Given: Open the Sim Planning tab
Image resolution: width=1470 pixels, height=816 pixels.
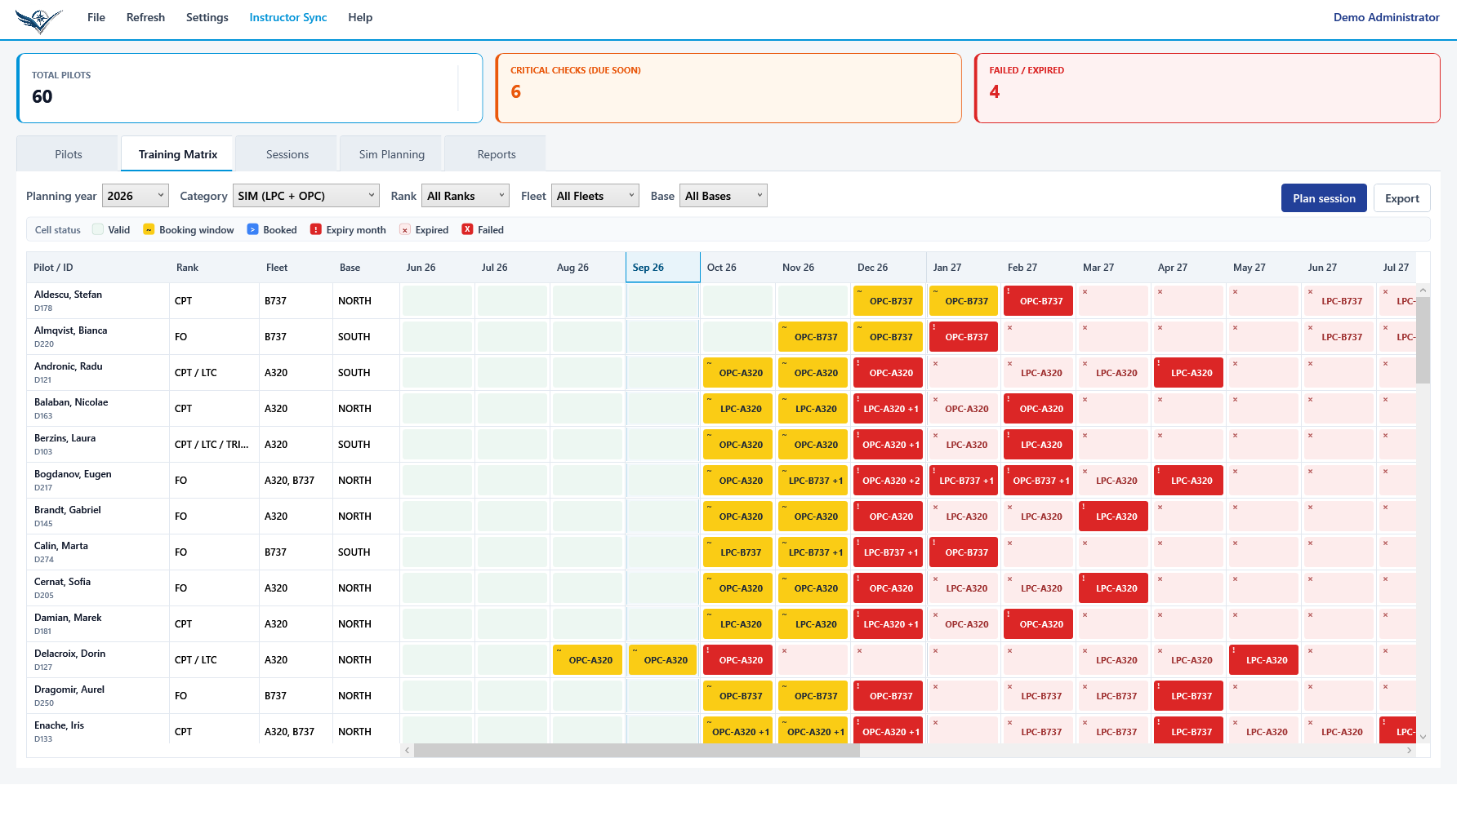Looking at the screenshot, I should point(392,154).
